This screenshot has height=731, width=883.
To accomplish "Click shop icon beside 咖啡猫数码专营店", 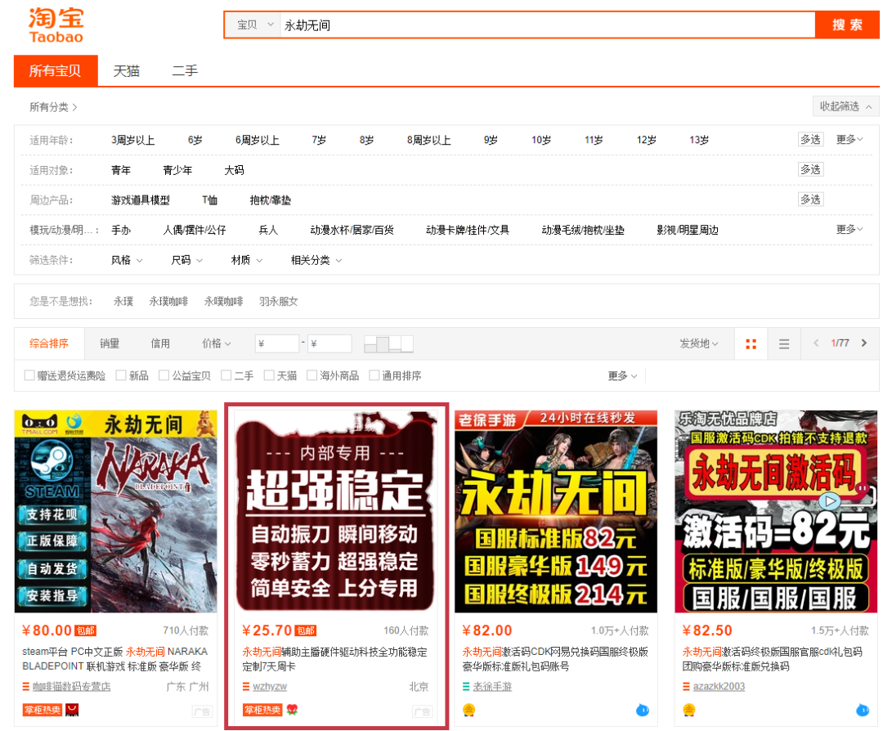I will 26,687.
